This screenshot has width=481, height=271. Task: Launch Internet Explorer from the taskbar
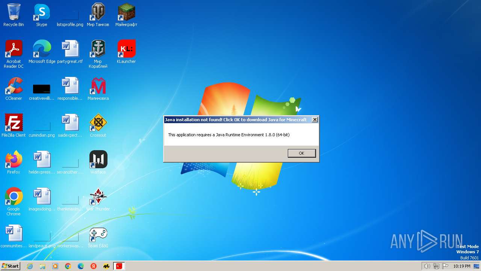click(x=30, y=266)
